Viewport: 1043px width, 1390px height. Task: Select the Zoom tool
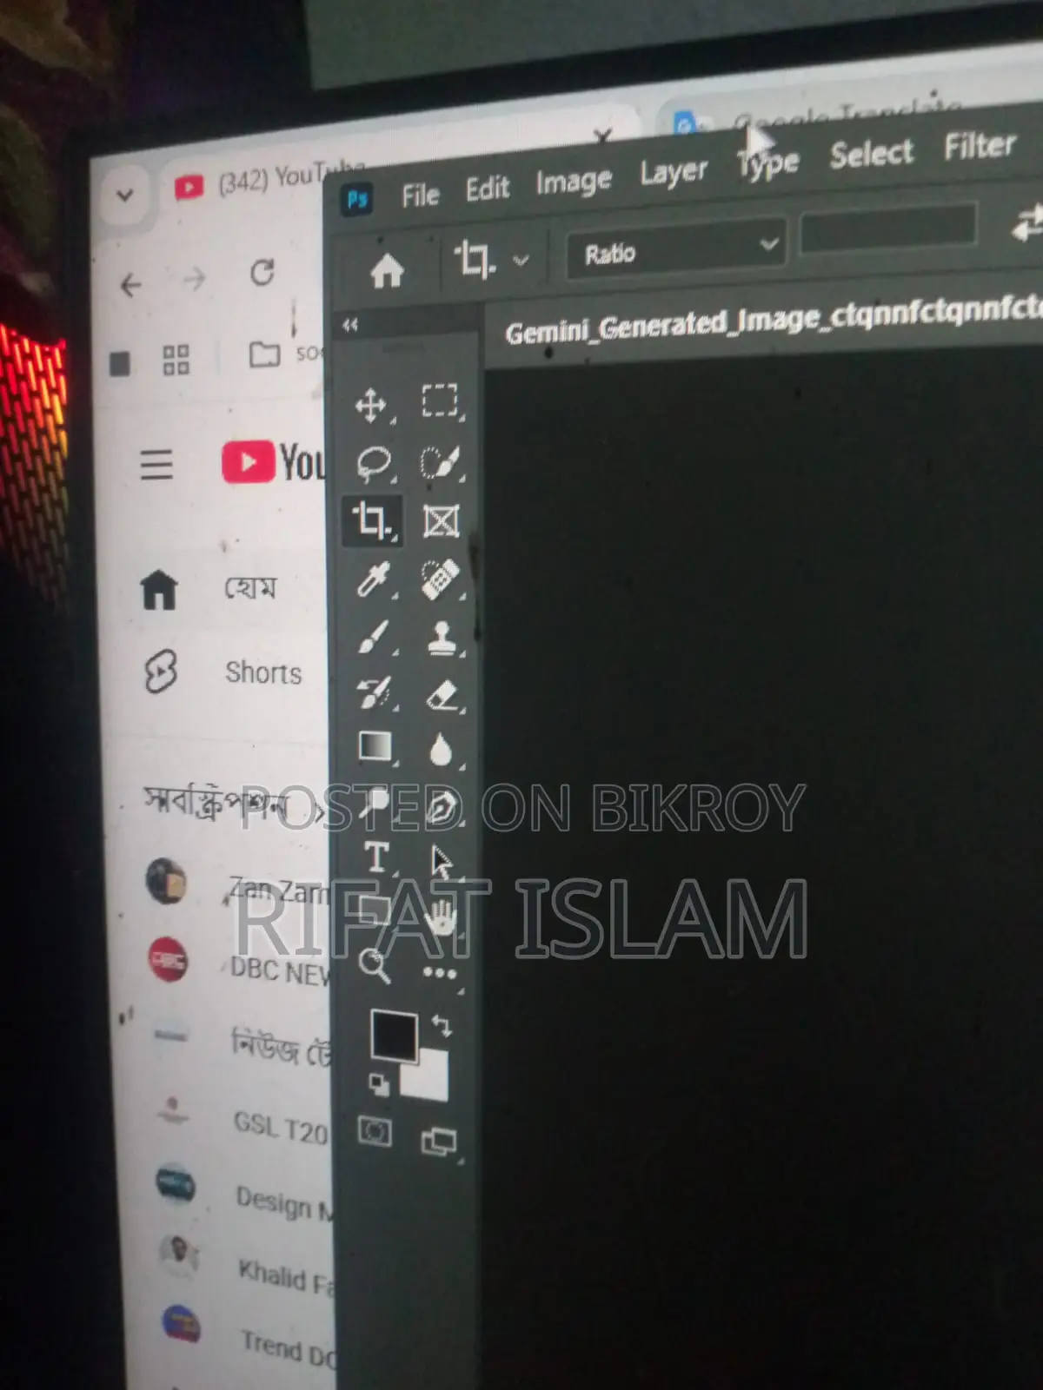point(375,965)
